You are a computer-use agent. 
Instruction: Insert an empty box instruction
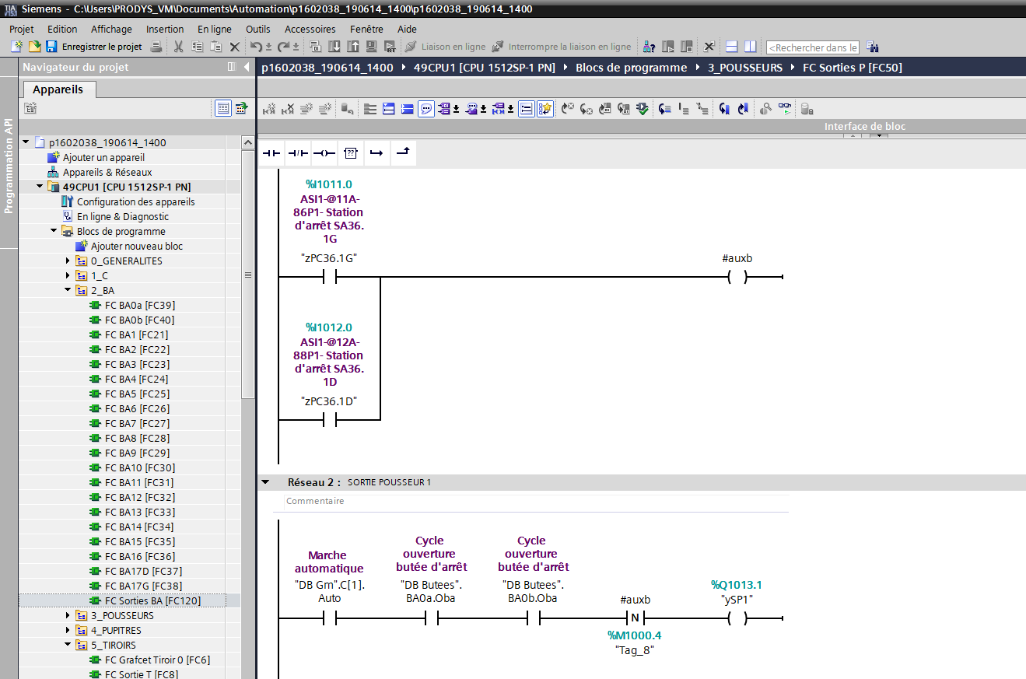tap(350, 154)
